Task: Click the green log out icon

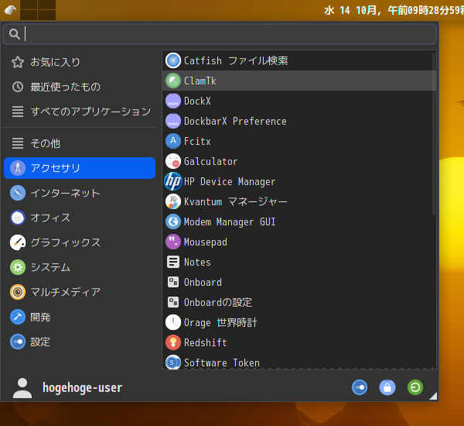Action: pos(415,387)
